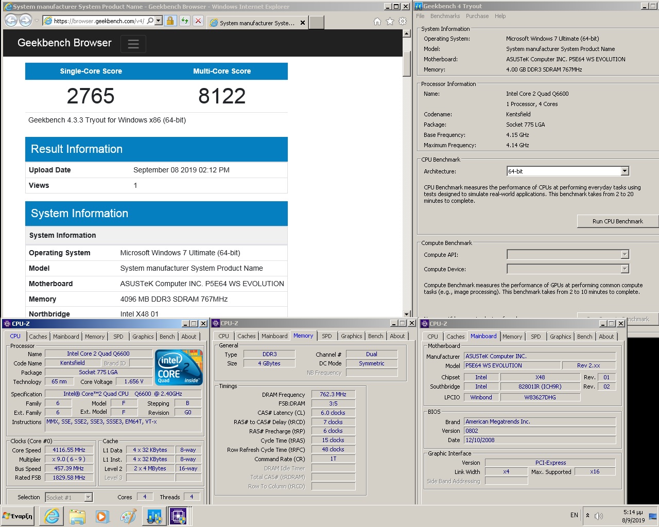Open Benchmarks menu in Geekbench 4

pos(445,16)
